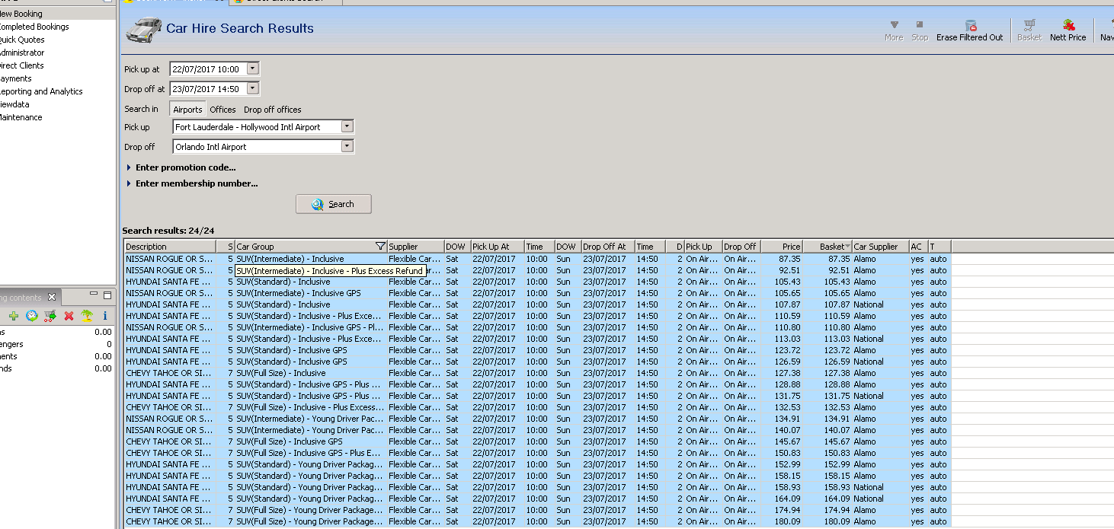Open Reporting and Analytics in sidebar
This screenshot has height=529, width=1114.
tap(40, 91)
